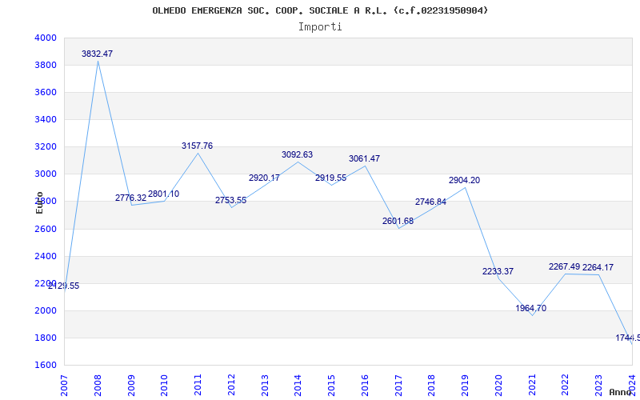Image resolution: width=640 pixels, height=400 pixels.
Task: Click the x-axis year 2014
Action: click(298, 386)
